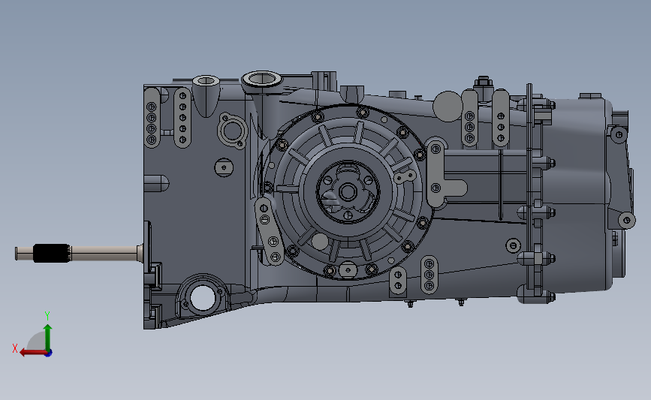Select the central hub of circular cover
The height and width of the screenshot is (400, 651).
348,192
